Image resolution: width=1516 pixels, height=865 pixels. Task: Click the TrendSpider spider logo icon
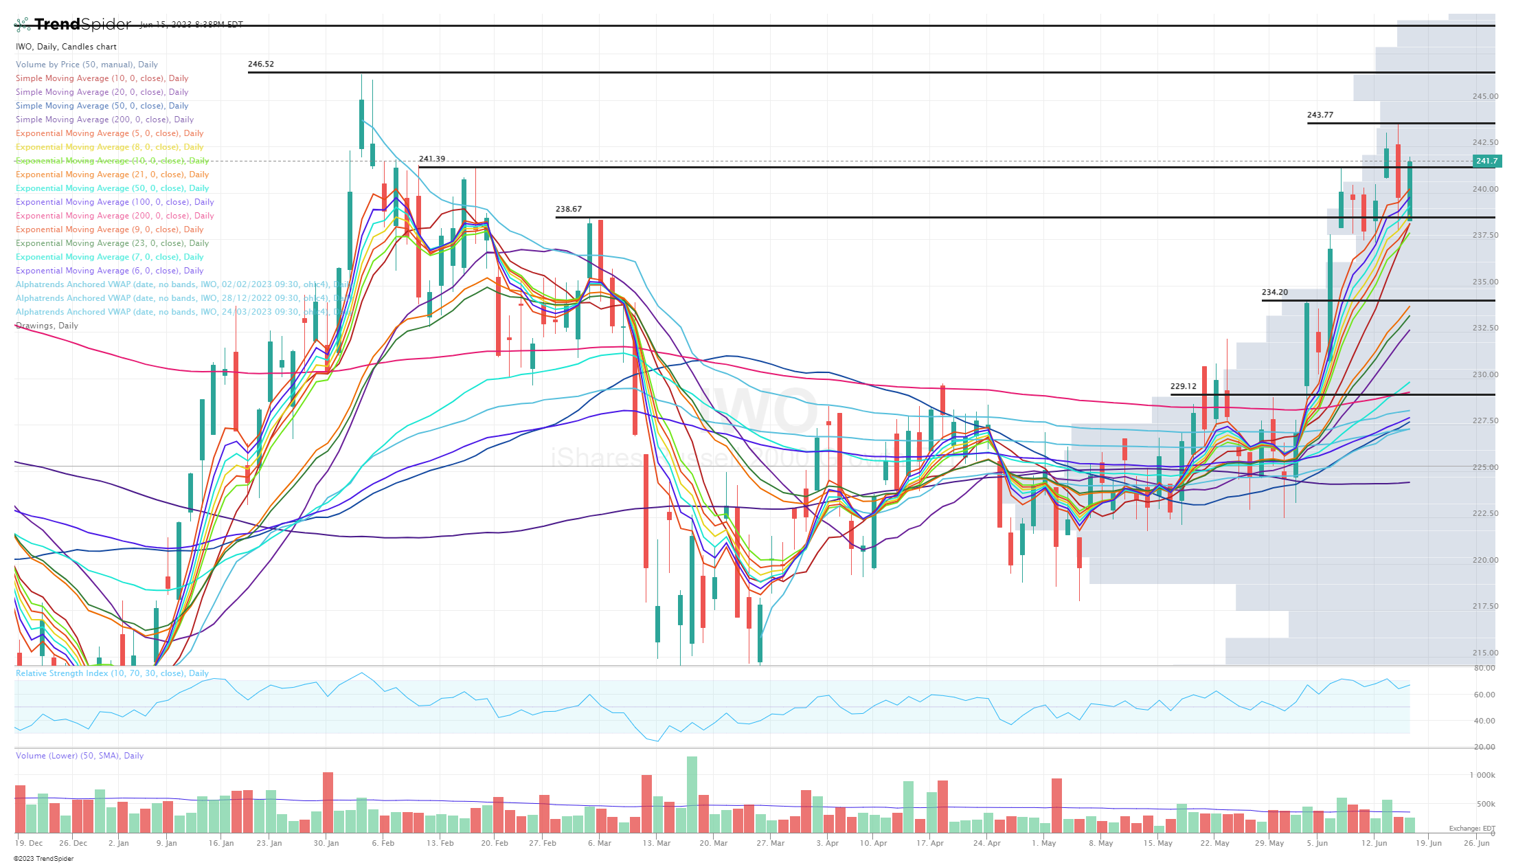point(23,25)
